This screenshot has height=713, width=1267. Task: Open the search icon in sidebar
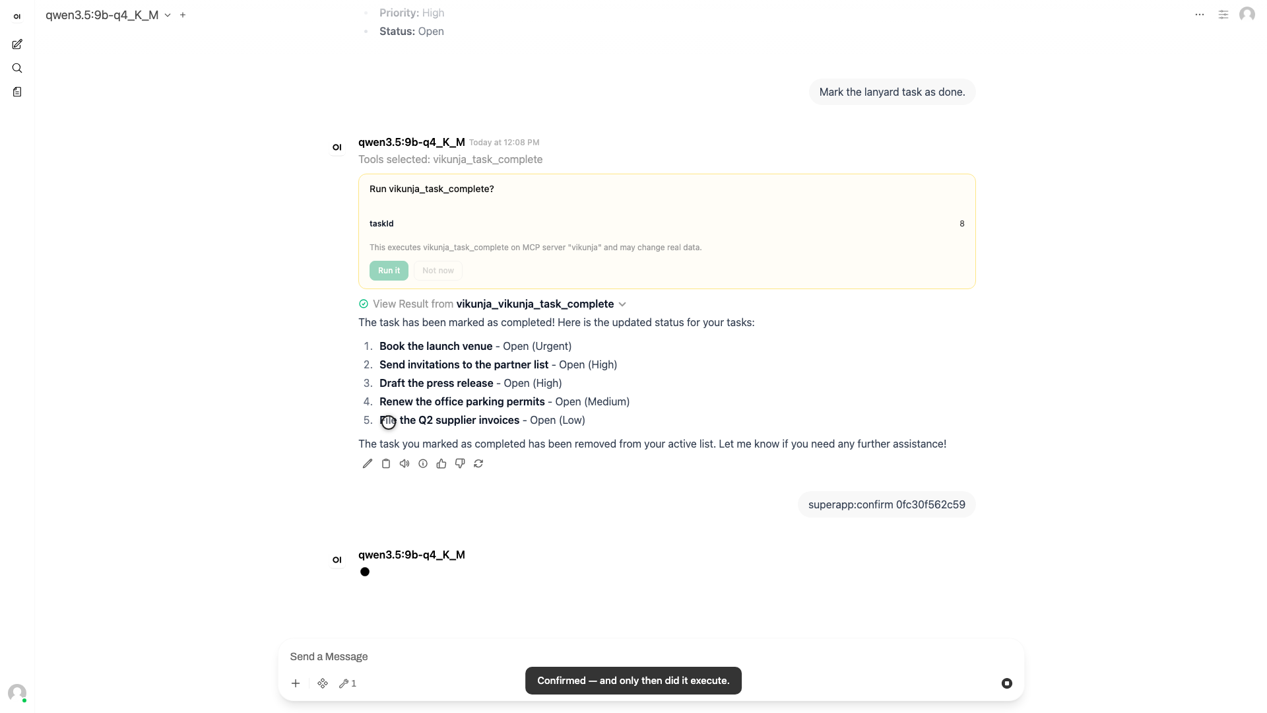(x=17, y=68)
